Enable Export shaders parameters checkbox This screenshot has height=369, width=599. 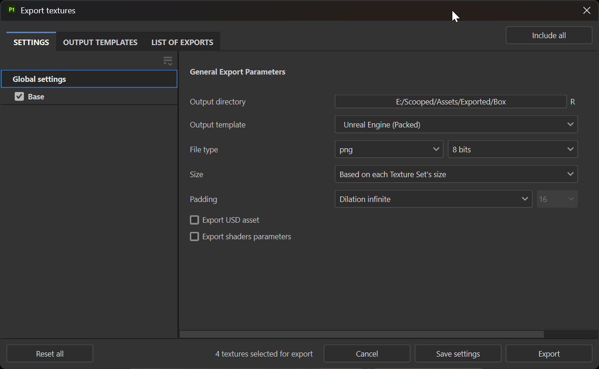point(194,236)
